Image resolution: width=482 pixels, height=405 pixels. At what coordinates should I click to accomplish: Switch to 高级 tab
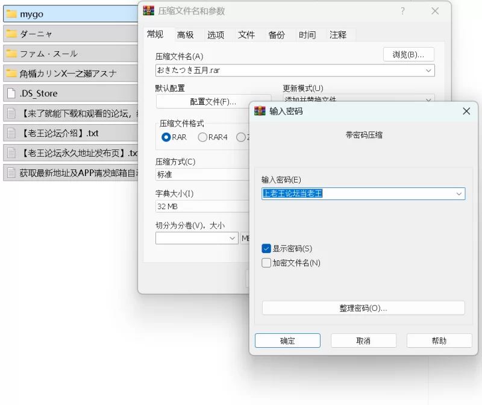(x=186, y=35)
